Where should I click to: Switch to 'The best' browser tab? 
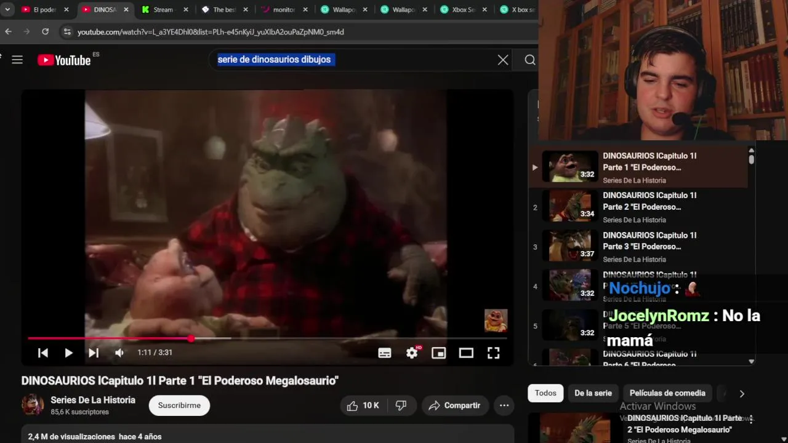(224, 10)
